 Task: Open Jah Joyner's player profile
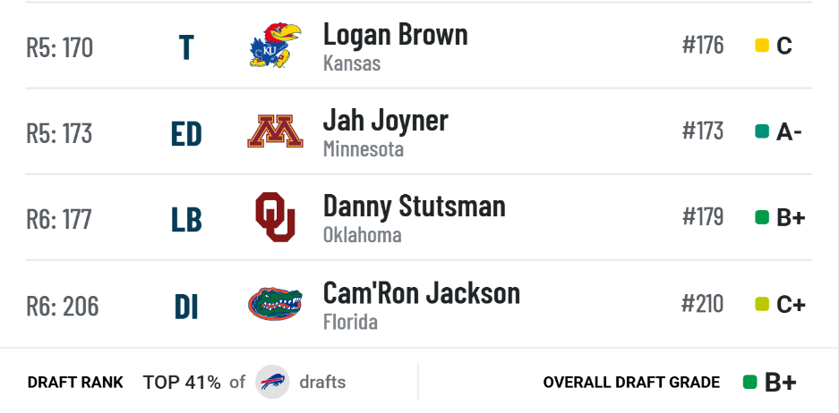pos(385,120)
